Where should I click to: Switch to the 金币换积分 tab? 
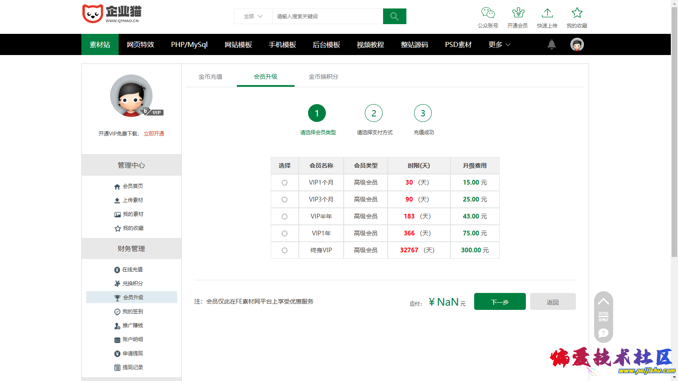(x=323, y=77)
